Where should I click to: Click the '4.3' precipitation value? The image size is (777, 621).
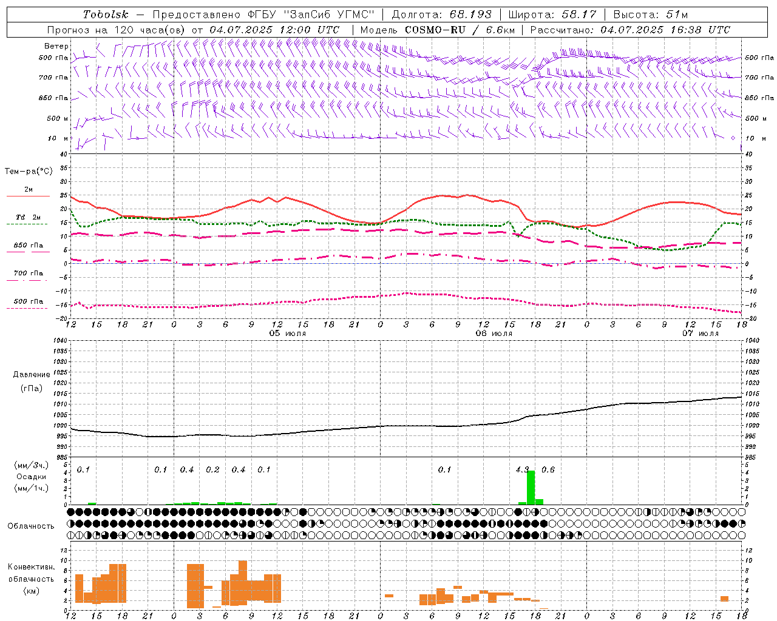522,470
